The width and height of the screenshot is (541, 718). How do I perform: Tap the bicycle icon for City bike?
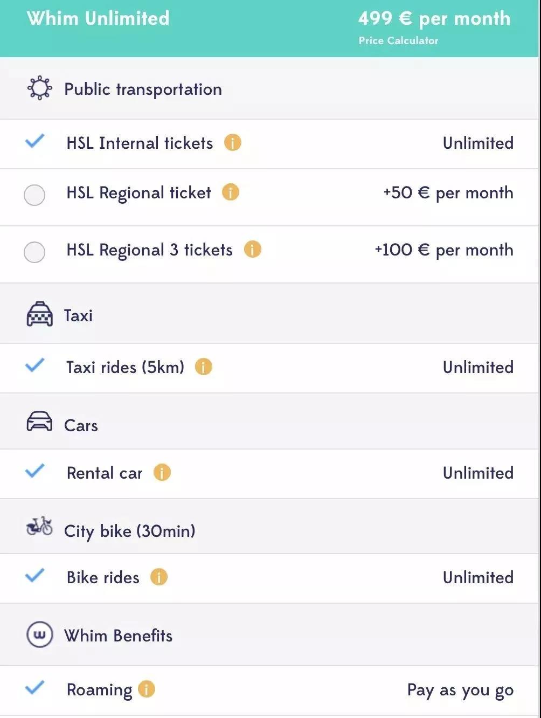pyautogui.click(x=39, y=527)
